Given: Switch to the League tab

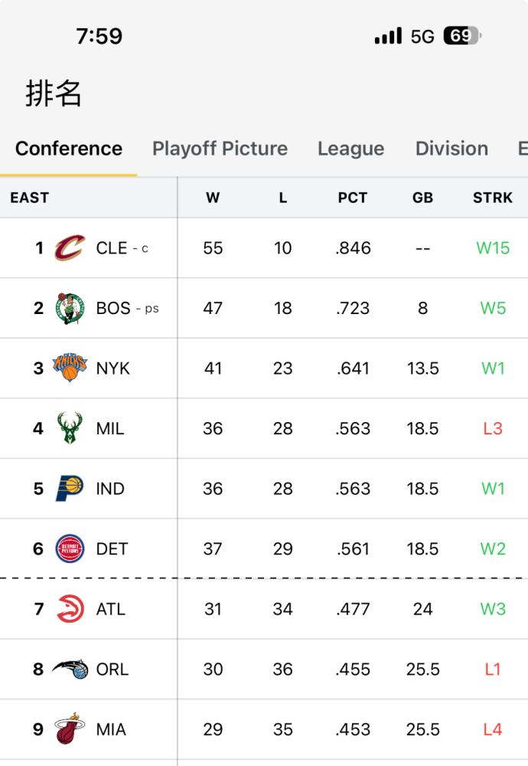Looking at the screenshot, I should [351, 149].
